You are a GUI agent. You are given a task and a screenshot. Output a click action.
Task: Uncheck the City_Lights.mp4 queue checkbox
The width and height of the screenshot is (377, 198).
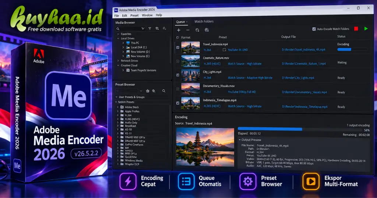pos(178,75)
